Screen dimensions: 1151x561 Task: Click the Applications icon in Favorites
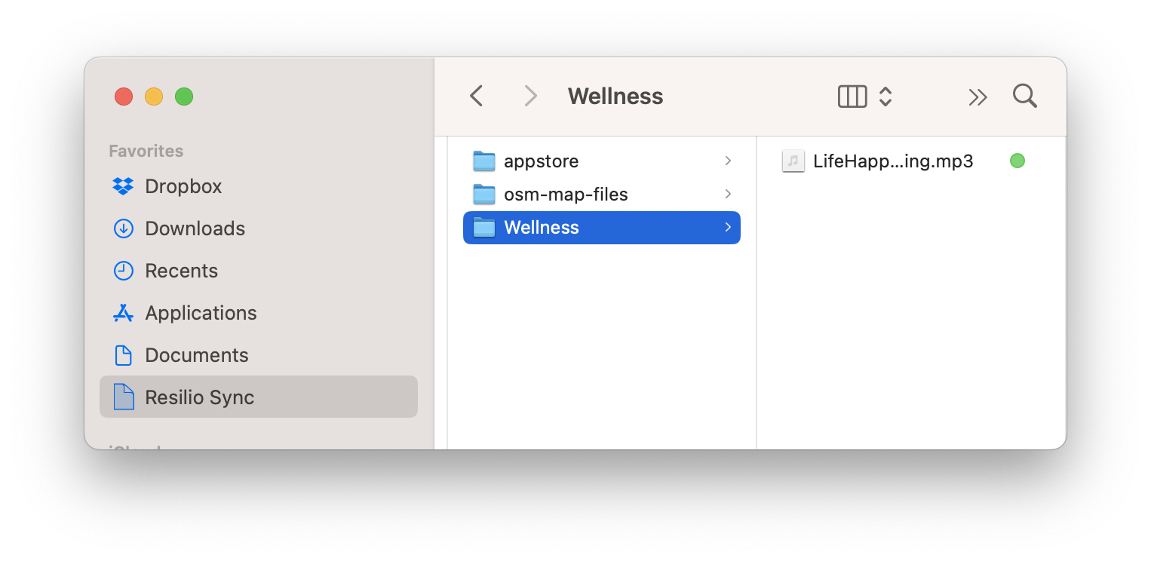tap(123, 313)
